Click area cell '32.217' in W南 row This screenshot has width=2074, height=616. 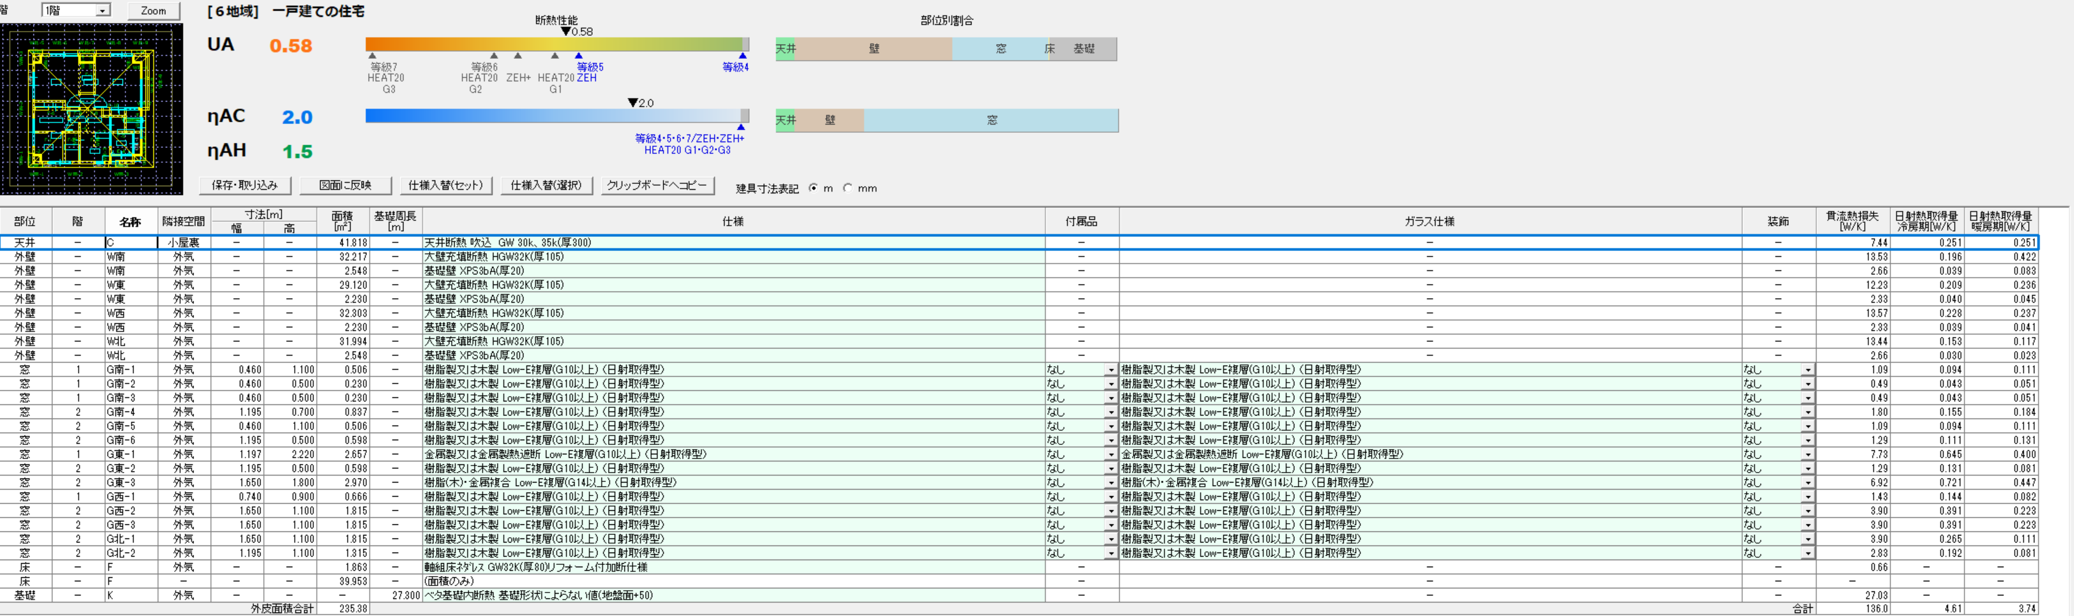tap(342, 257)
